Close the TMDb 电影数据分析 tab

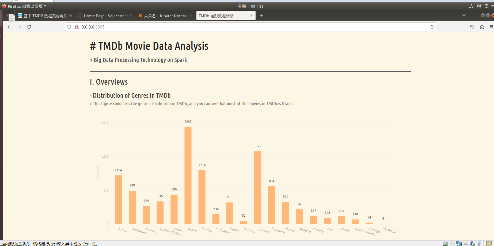[251, 15]
